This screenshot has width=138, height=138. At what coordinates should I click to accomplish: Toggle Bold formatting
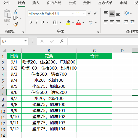click(31, 22)
